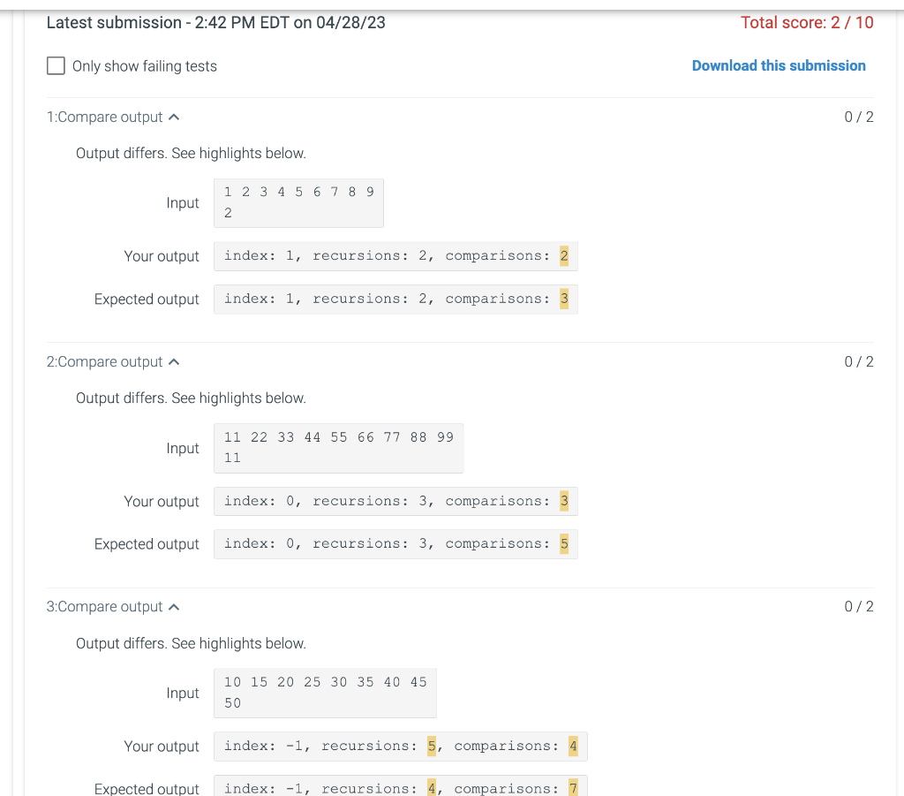Click test 3's 0 / 2 score
This screenshot has width=904, height=796.
pyautogui.click(x=858, y=606)
